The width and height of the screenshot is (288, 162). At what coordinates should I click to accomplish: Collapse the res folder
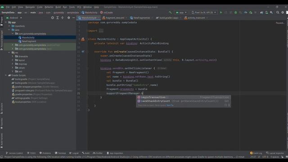9,53
